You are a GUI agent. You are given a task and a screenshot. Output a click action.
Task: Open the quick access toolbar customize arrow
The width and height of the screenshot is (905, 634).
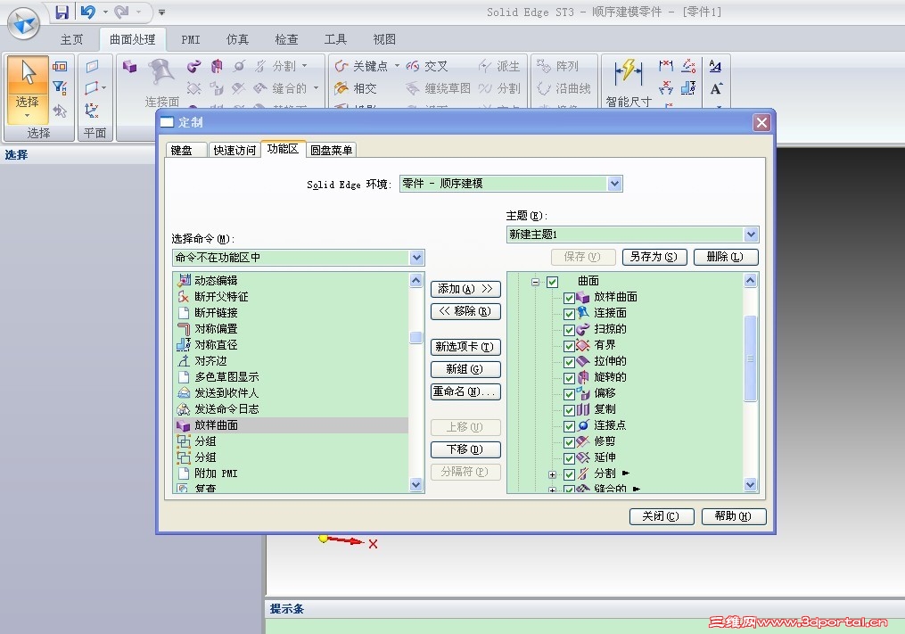[161, 12]
